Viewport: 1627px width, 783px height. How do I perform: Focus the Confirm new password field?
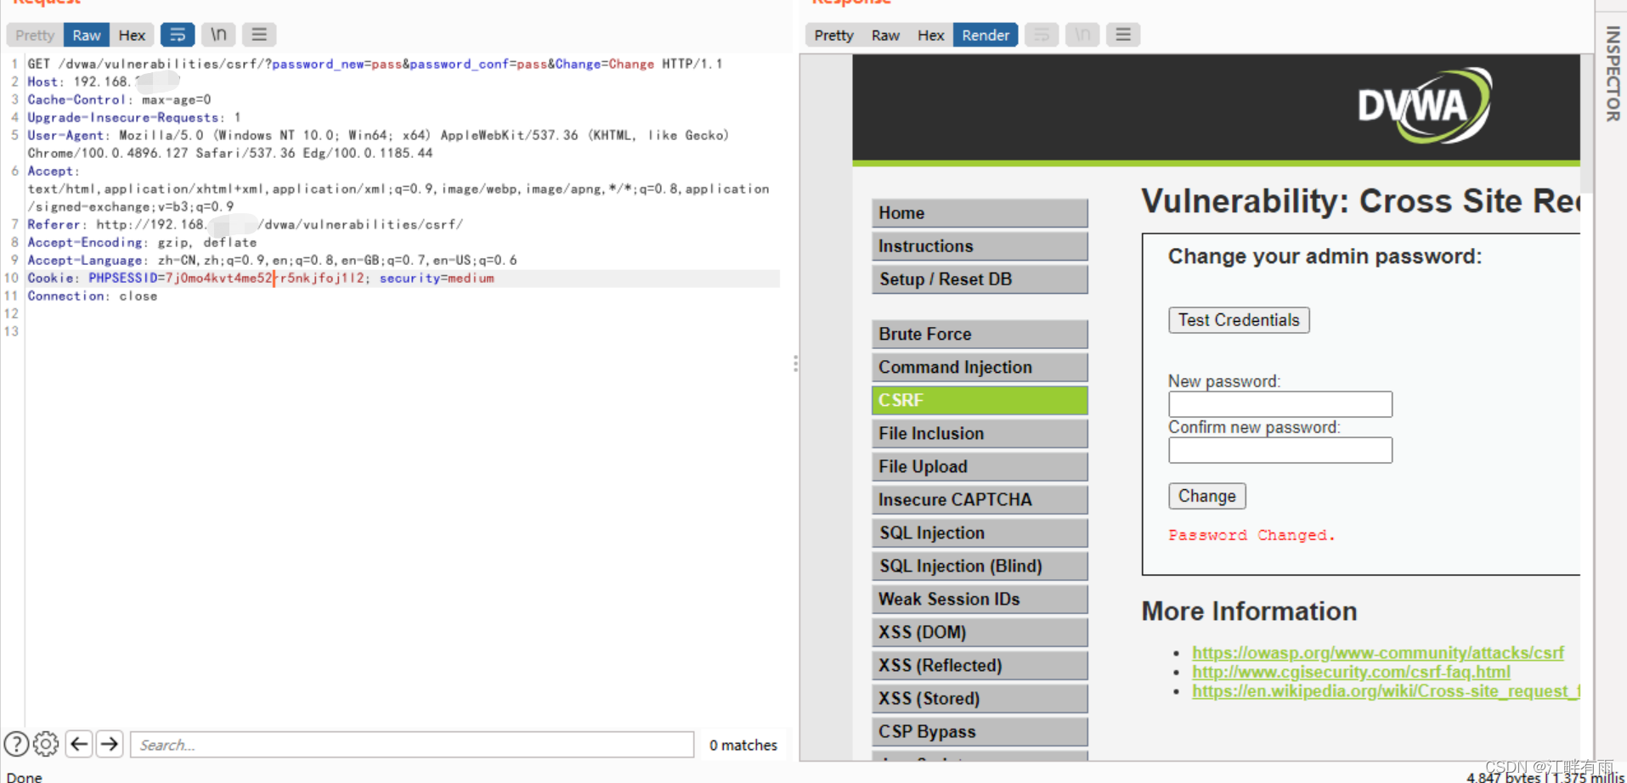(1280, 450)
